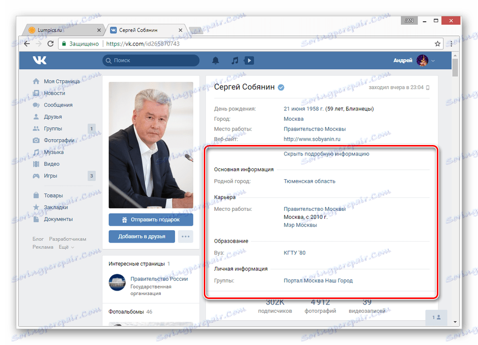Click the Тюменская область hometown link
The width and height of the screenshot is (478, 345).
309,181
